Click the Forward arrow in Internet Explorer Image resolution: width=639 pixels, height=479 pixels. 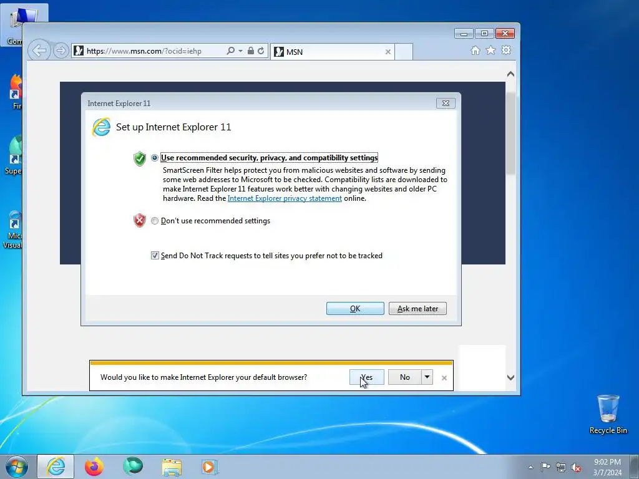[x=61, y=51]
